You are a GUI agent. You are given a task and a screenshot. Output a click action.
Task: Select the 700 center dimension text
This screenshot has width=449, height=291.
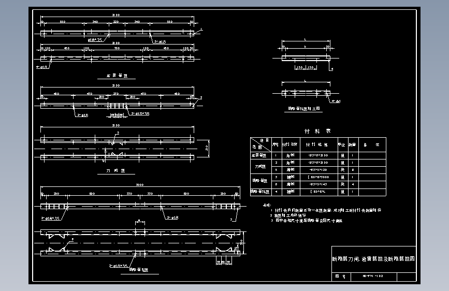[x=117, y=48]
